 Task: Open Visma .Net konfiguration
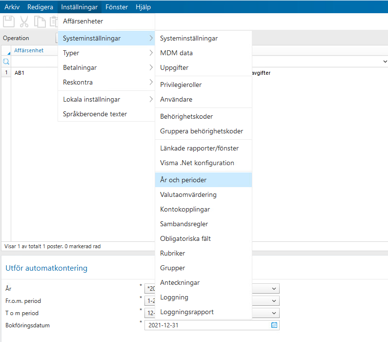click(x=204, y=163)
